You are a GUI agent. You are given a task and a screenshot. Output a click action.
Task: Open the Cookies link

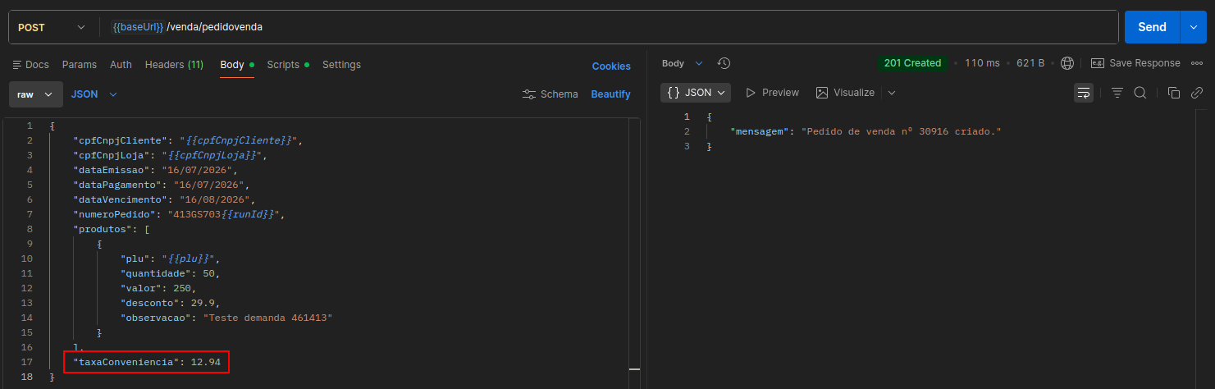[611, 66]
